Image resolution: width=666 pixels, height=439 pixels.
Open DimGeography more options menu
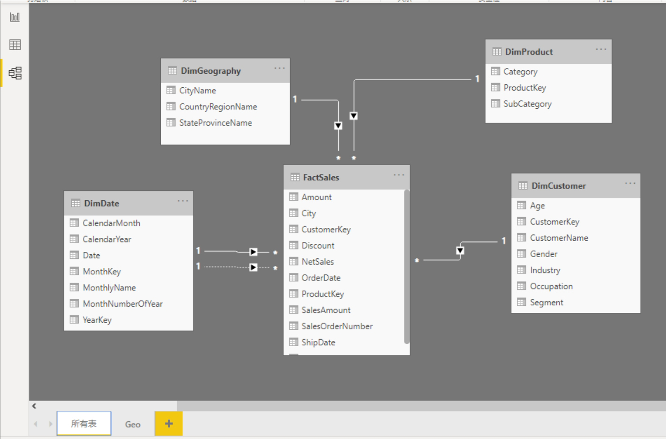point(279,68)
